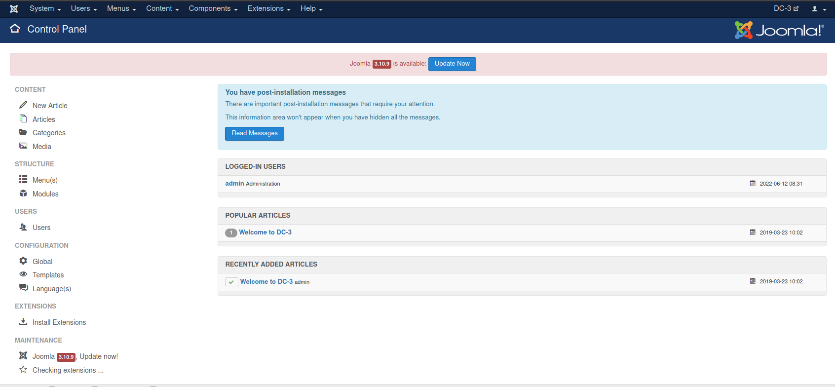Open the DC-3 site preview link
This screenshot has width=835, height=387.
click(786, 8)
